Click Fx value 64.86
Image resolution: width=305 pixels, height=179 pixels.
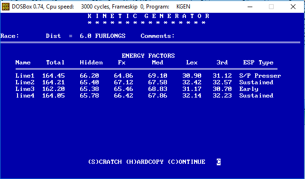[x=123, y=75]
